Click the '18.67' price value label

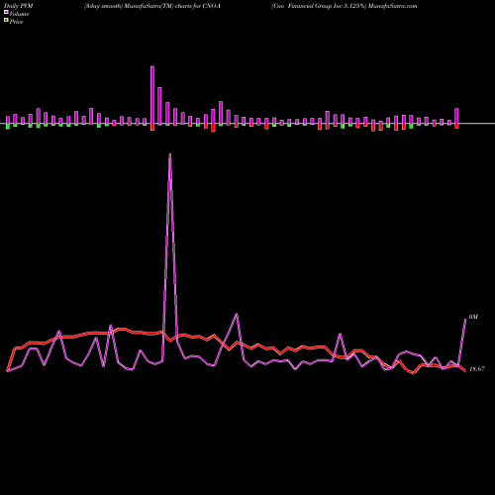477,369
